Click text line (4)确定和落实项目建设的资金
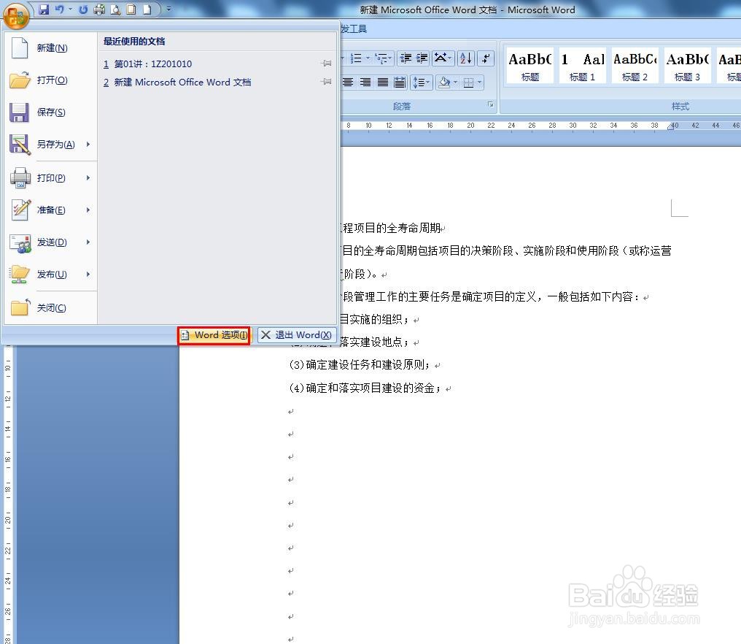The width and height of the screenshot is (741, 644). [x=365, y=388]
